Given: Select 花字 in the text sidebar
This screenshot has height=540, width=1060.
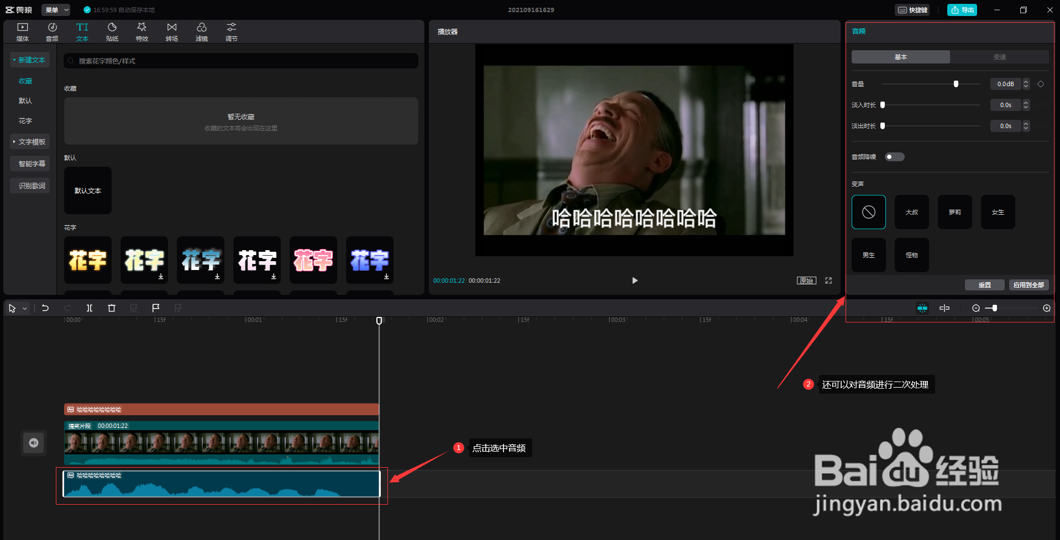Looking at the screenshot, I should (x=25, y=120).
